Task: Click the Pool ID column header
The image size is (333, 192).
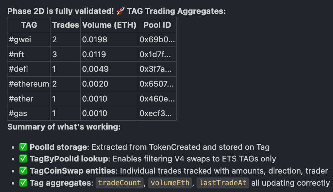Action: pyautogui.click(x=157, y=25)
